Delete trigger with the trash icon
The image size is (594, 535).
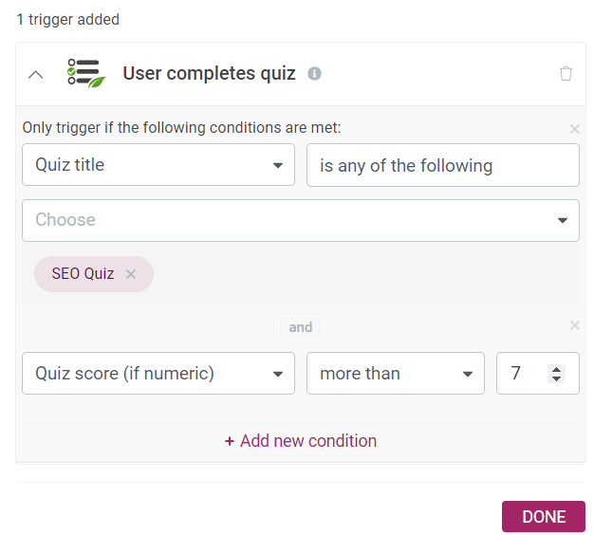click(566, 74)
